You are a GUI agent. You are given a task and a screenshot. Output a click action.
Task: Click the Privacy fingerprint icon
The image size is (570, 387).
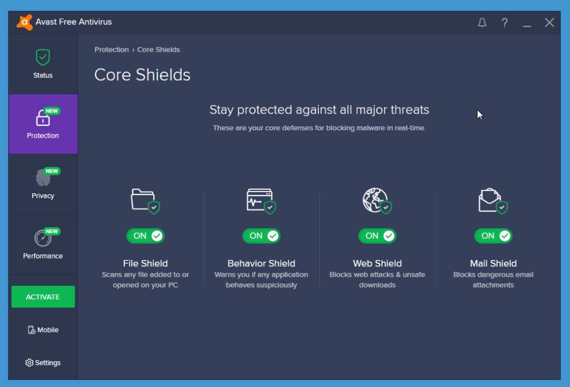point(43,178)
